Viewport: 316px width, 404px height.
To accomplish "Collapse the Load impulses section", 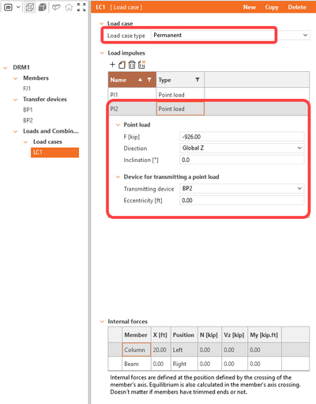I will [x=102, y=53].
